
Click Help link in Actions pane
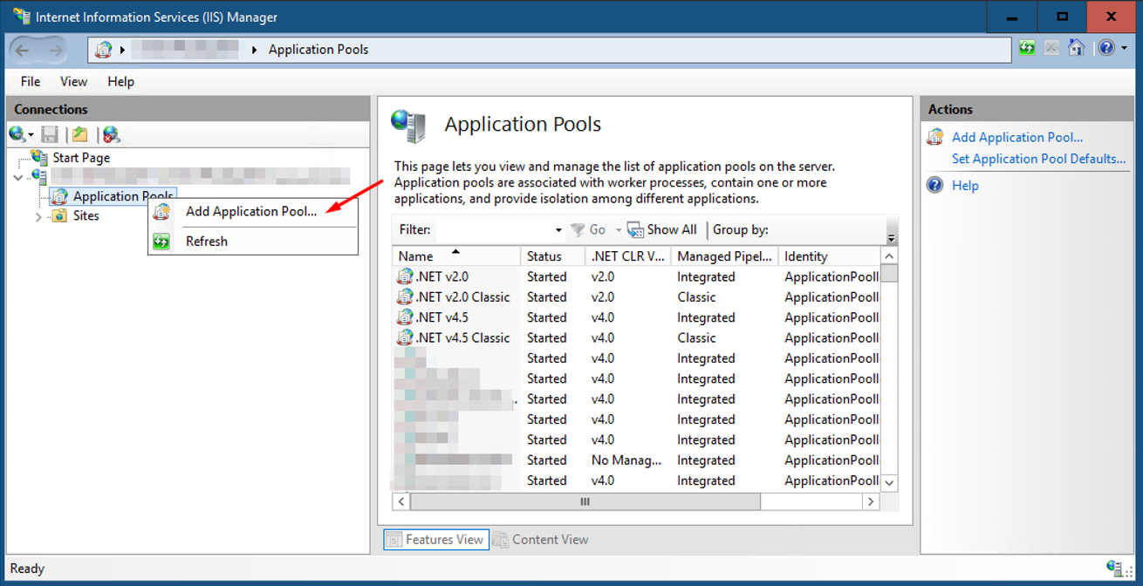tap(965, 186)
